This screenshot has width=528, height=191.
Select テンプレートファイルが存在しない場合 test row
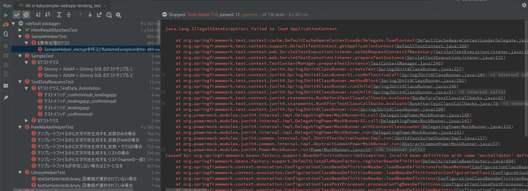(x=86, y=166)
